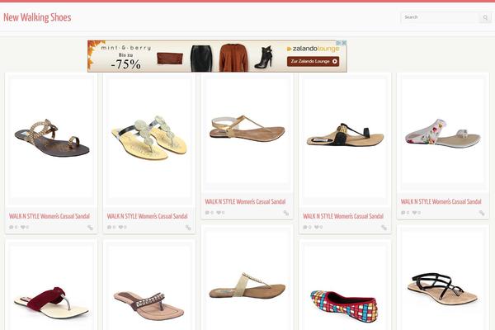Open the title link under the tan T-strap ankle sandal

tap(245, 201)
